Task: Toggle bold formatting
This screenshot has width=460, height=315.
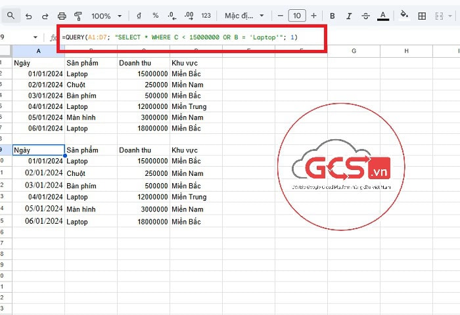Action: (x=332, y=15)
